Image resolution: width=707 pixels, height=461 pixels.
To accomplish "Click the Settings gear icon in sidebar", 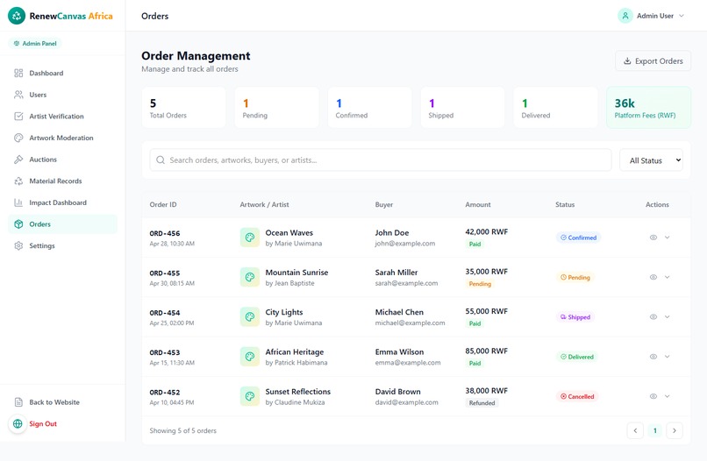I will pos(18,245).
